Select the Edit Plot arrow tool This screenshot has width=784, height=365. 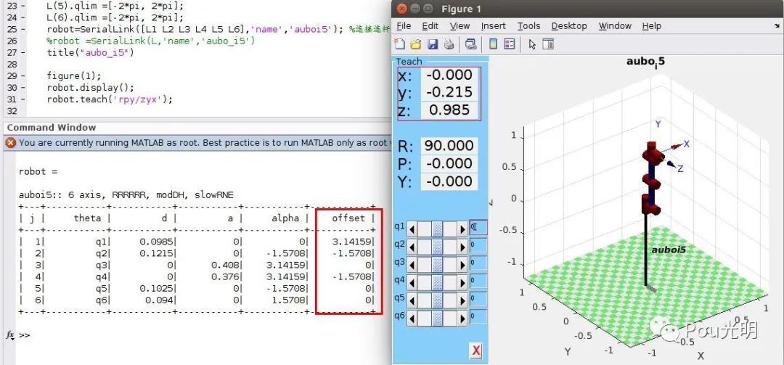532,44
